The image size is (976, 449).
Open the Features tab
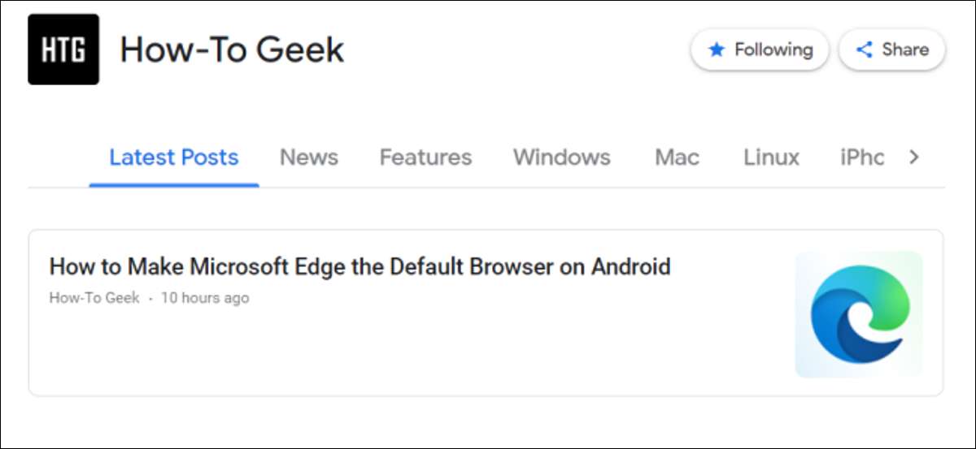pyautogui.click(x=425, y=158)
